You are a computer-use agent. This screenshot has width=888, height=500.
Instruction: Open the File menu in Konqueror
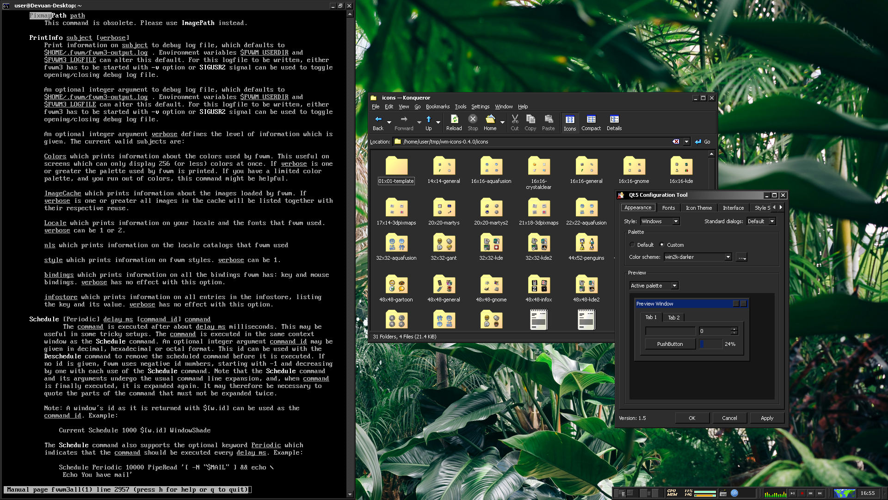(x=376, y=106)
